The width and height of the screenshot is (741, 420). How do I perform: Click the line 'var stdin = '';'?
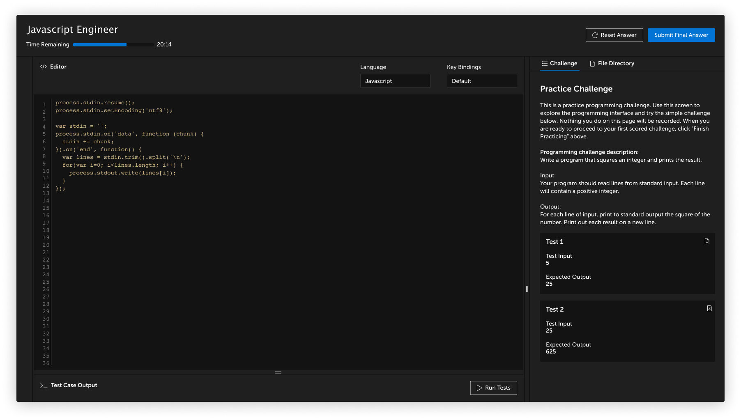[x=81, y=126]
